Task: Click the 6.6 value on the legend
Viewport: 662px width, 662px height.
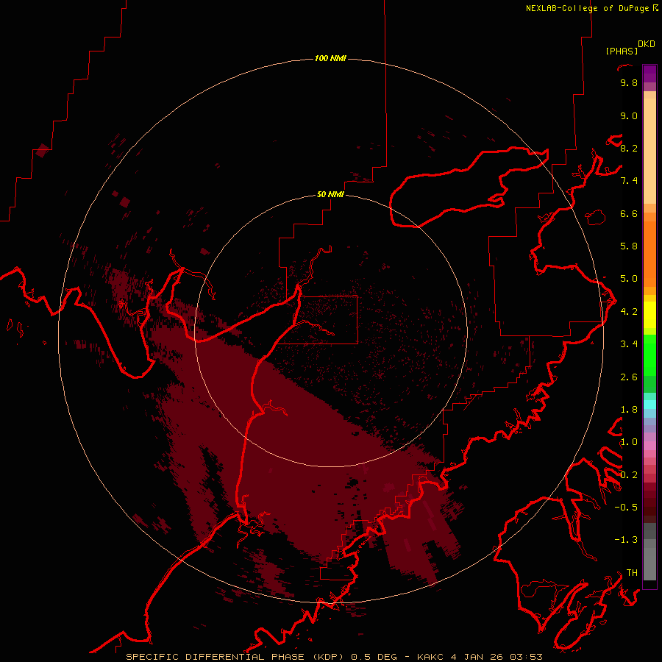Action: (x=629, y=213)
